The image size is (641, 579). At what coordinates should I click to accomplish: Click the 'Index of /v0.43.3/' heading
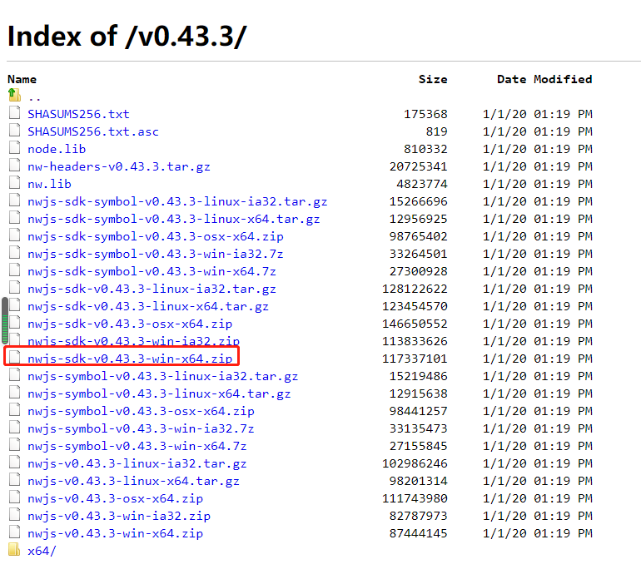(x=127, y=37)
